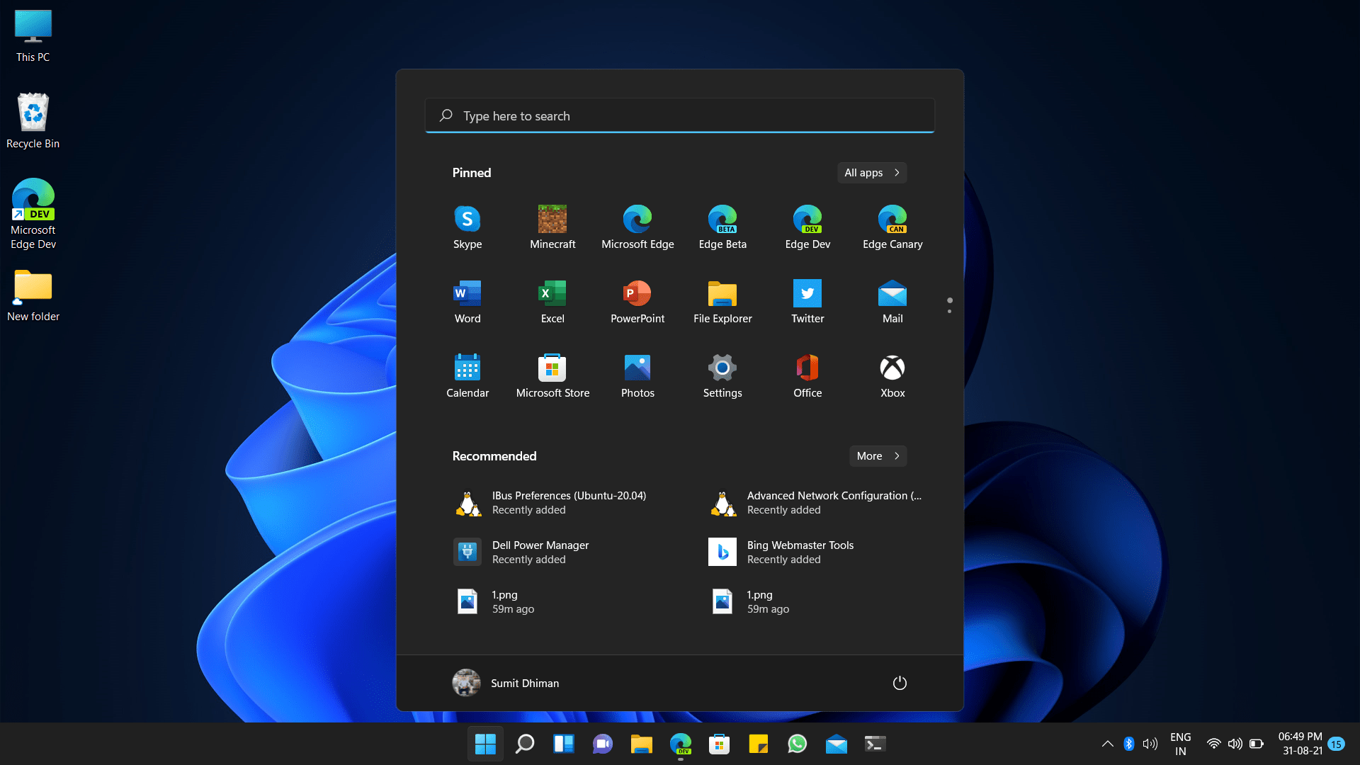
Task: Expand the All apps list
Action: [x=871, y=172]
